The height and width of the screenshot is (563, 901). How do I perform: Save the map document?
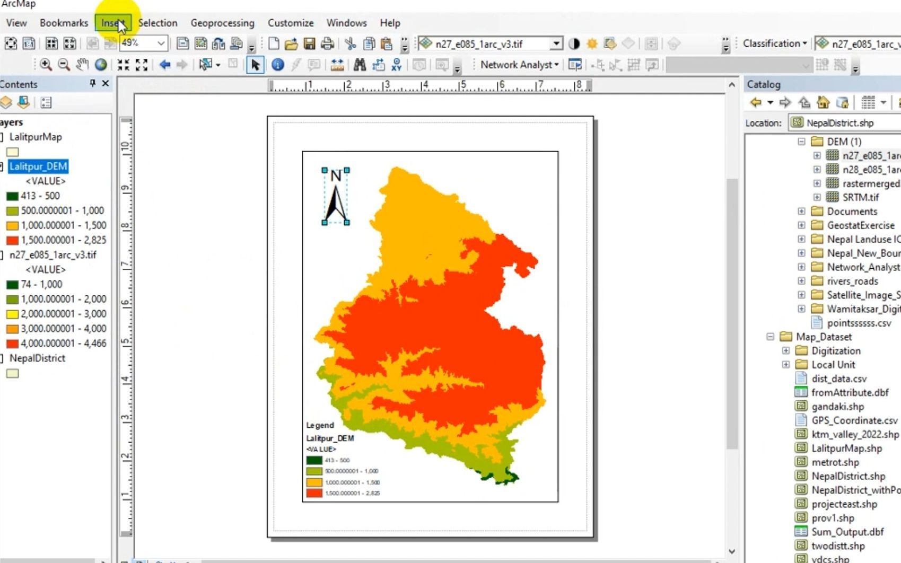(x=308, y=43)
